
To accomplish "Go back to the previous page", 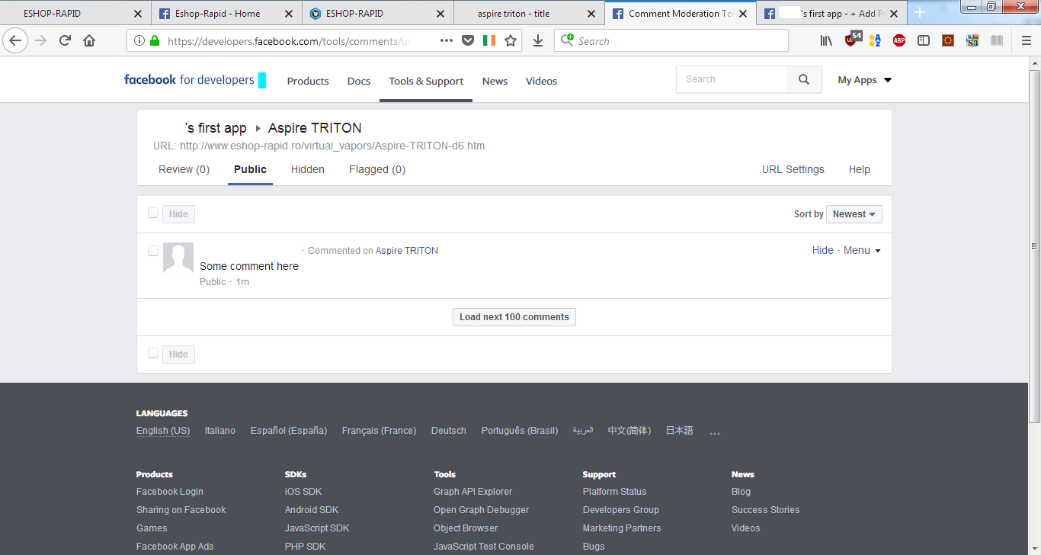I will [15, 41].
